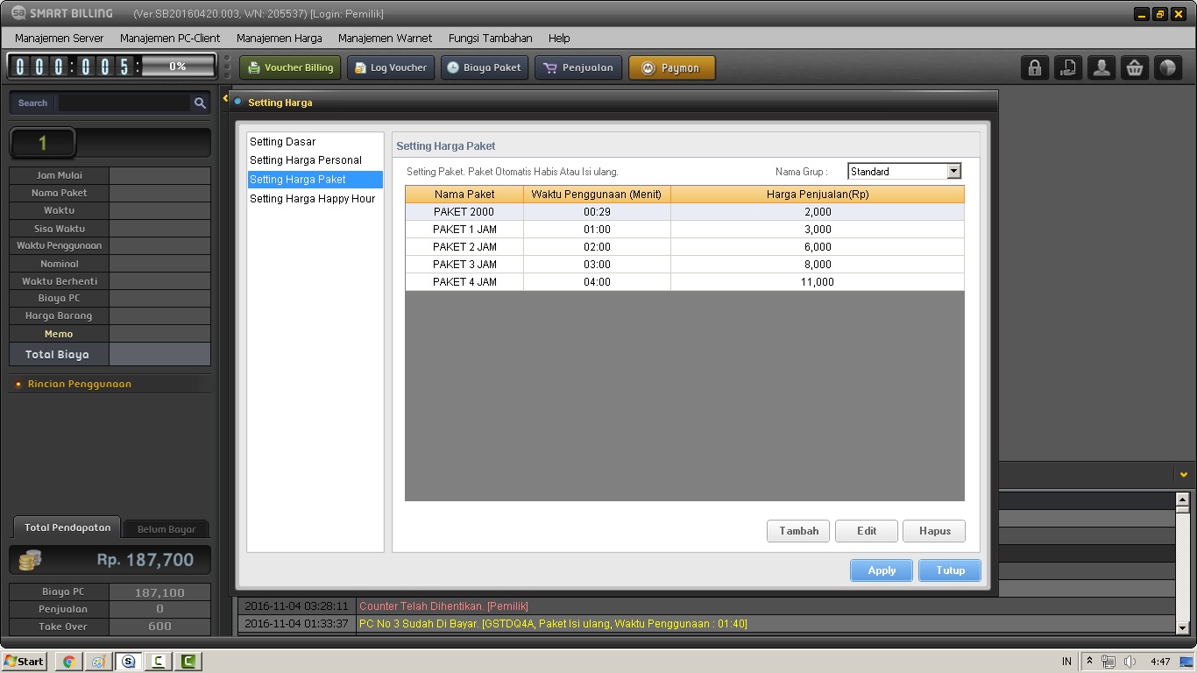The width and height of the screenshot is (1197, 673).
Task: Select the PAKET 4 JAM row
Action: 684,282
